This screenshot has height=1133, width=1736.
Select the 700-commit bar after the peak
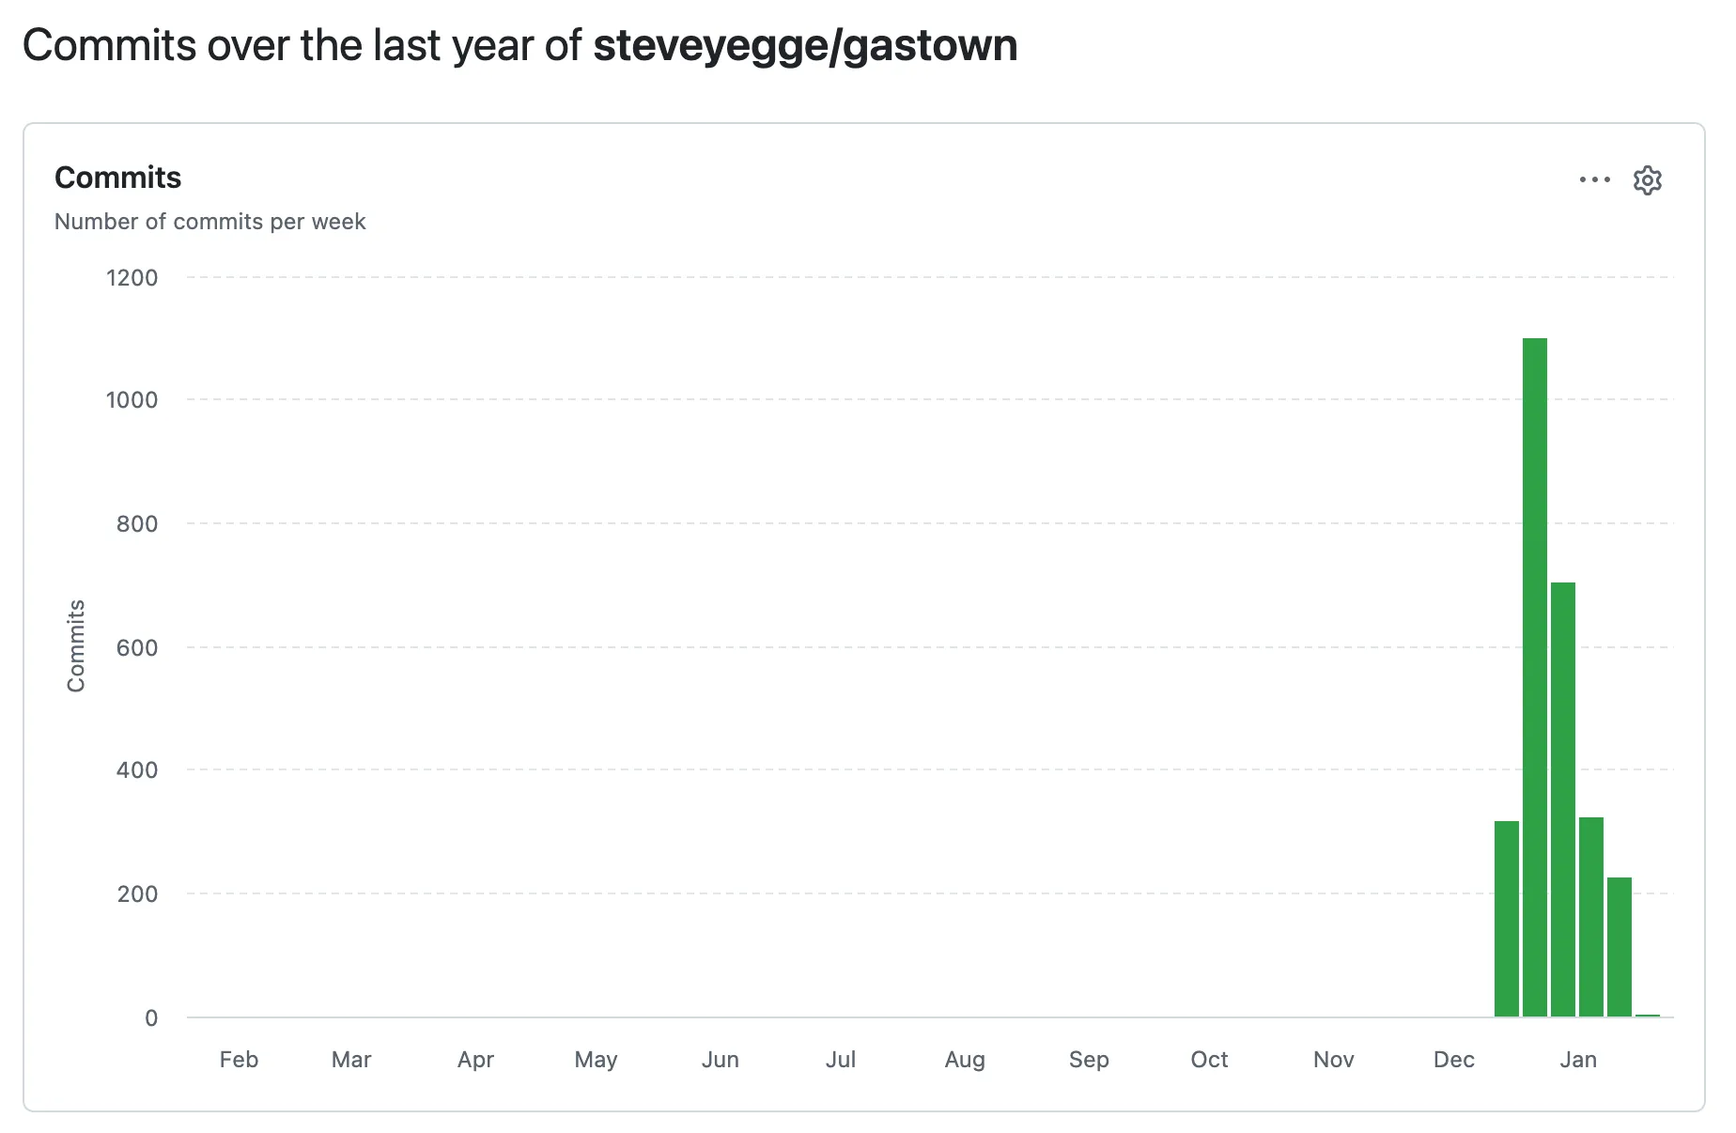pyautogui.click(x=1561, y=799)
